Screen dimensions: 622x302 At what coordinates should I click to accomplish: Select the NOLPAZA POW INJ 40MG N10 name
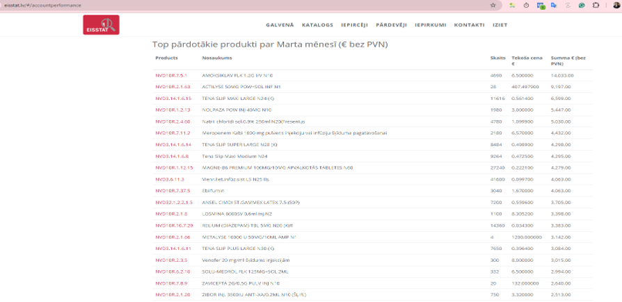point(236,110)
